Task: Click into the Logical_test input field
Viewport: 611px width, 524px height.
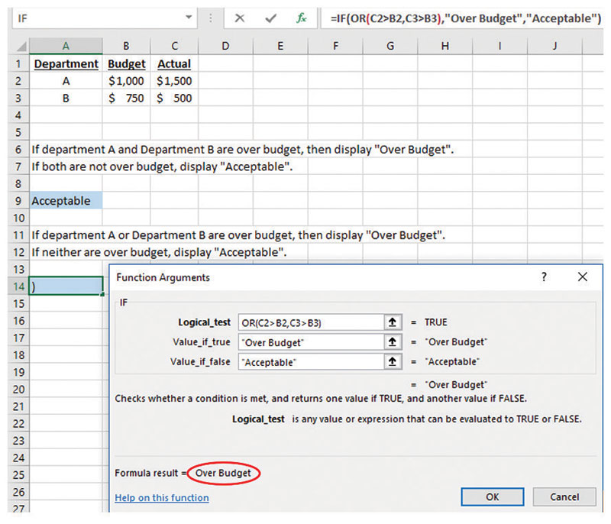Action: coord(308,322)
